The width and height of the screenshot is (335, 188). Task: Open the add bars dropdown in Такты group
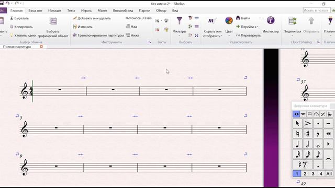(162, 21)
